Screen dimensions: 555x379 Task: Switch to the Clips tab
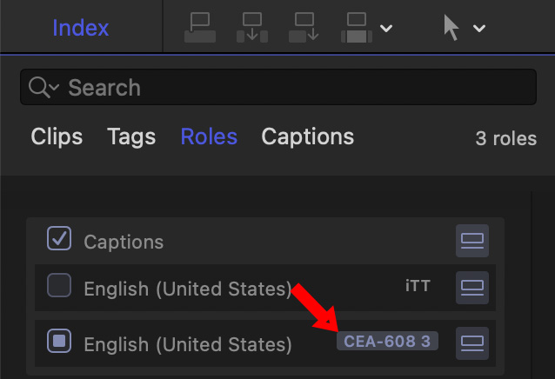click(x=57, y=136)
